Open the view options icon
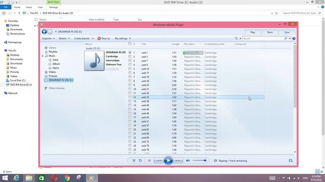This screenshot has height=182, width=325. point(236,38)
